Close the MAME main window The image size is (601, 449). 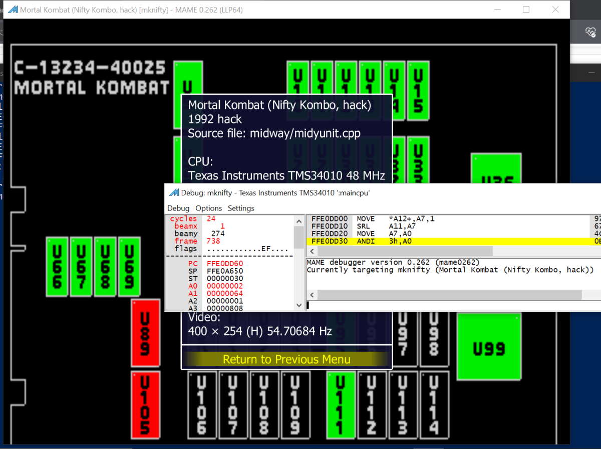coord(555,10)
